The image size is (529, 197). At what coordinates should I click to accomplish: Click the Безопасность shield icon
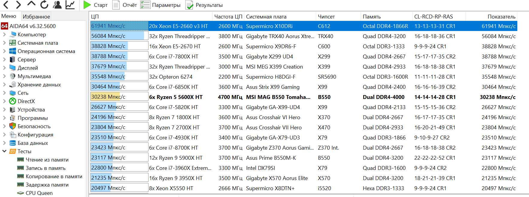(x=13, y=126)
